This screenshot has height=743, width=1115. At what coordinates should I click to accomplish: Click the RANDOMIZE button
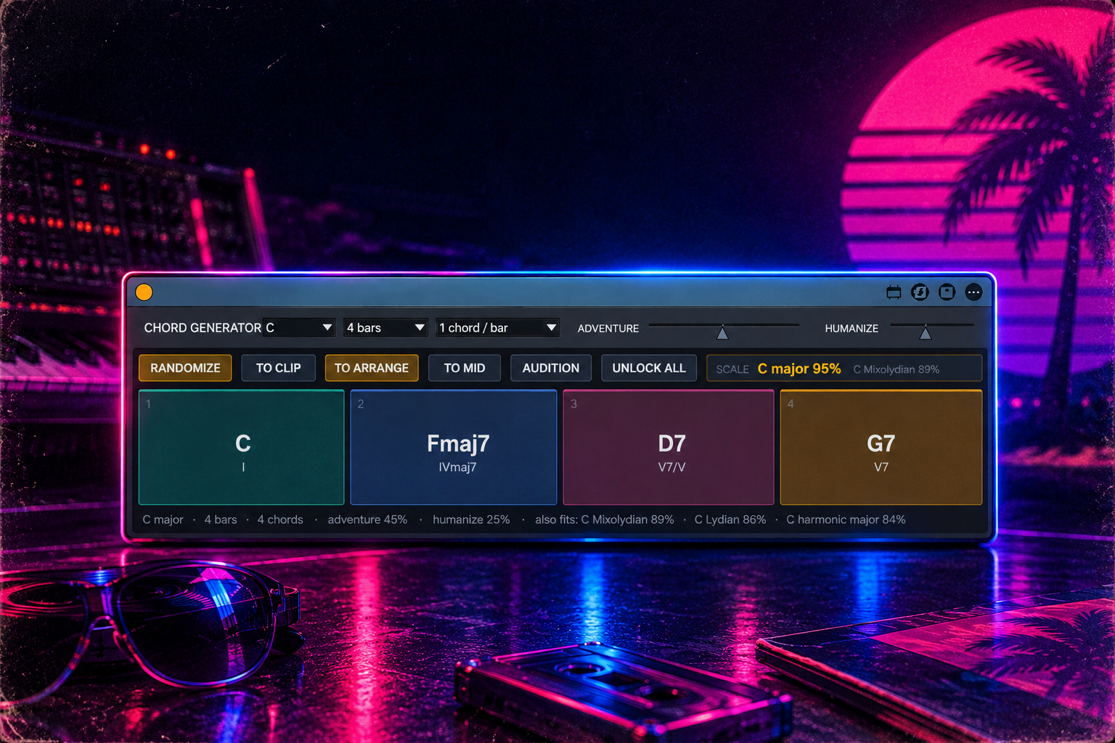click(185, 368)
